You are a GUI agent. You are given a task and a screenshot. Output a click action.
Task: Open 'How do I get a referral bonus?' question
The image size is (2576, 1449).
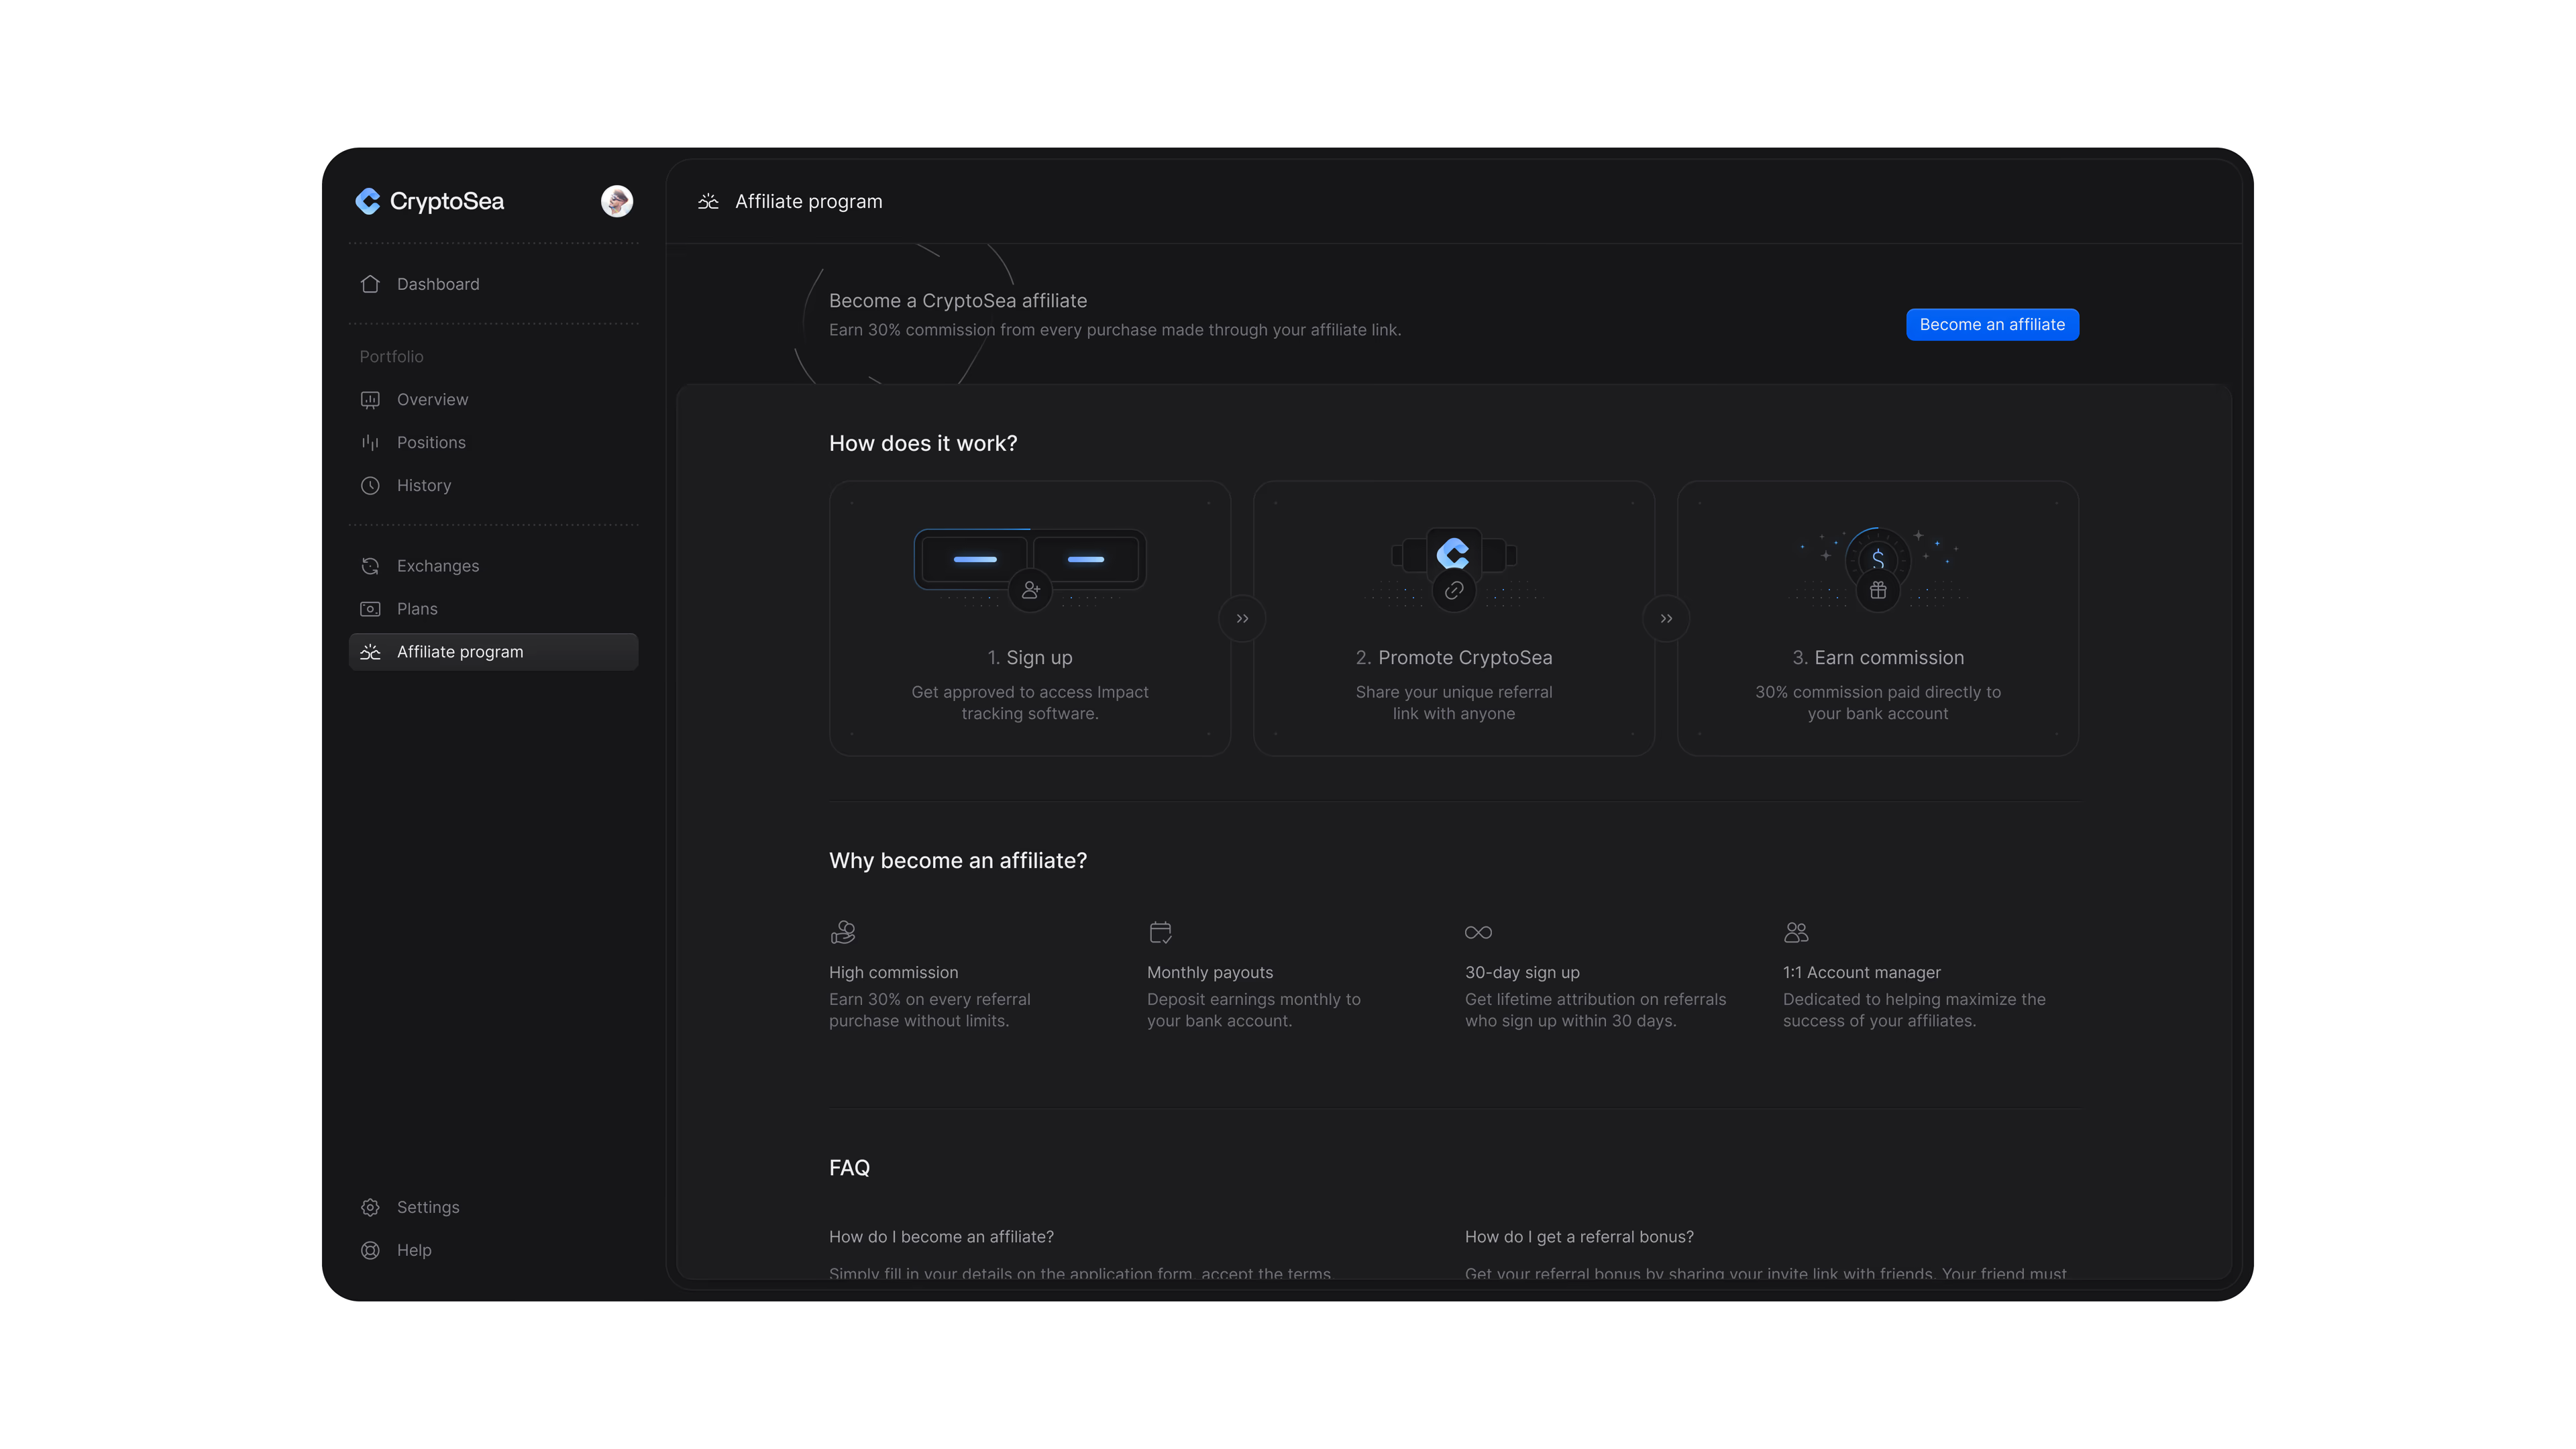point(1579,1237)
